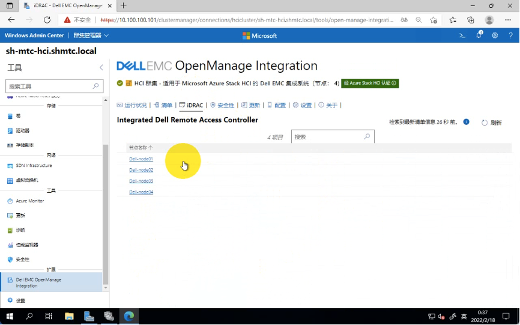Image resolution: width=520 pixels, height=325 pixels.
Task: Click the 刷新 refresh button
Action: coord(492,123)
